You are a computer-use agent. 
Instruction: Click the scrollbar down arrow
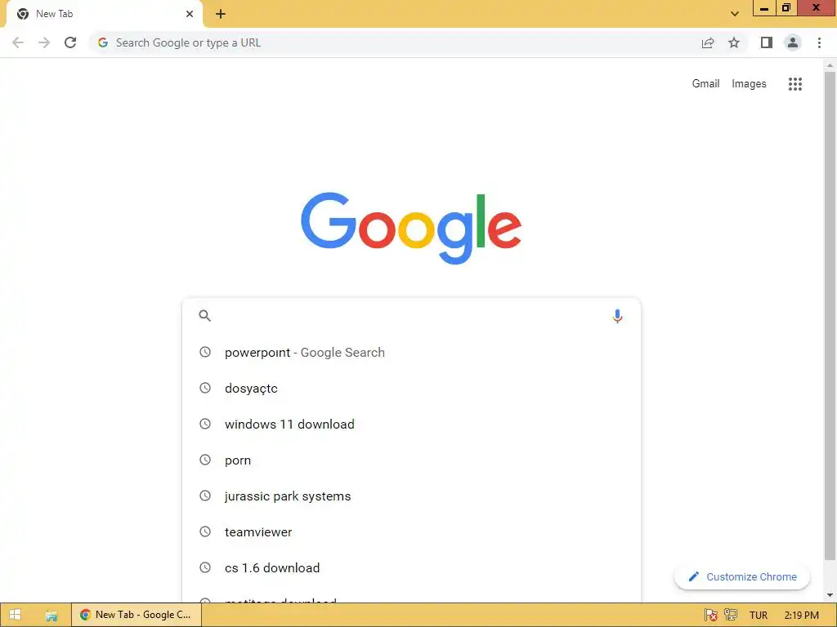830,595
